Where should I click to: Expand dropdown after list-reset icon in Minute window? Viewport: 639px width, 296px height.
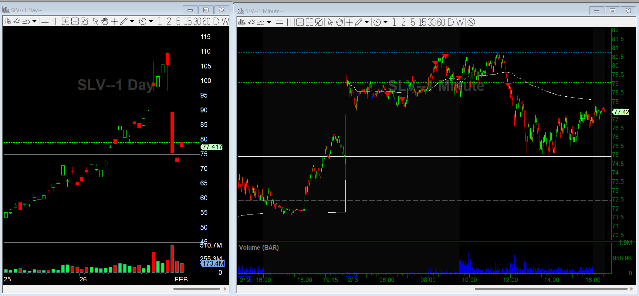tap(269, 22)
